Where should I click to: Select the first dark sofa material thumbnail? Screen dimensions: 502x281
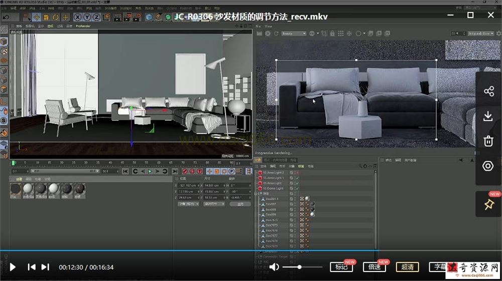click(16, 190)
